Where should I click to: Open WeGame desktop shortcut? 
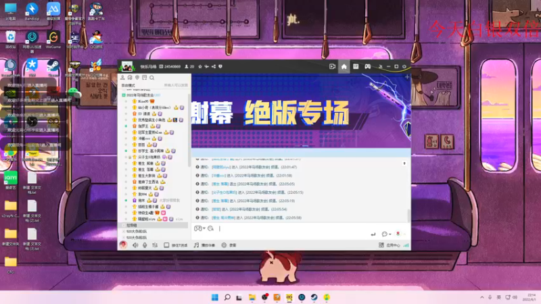(53, 40)
